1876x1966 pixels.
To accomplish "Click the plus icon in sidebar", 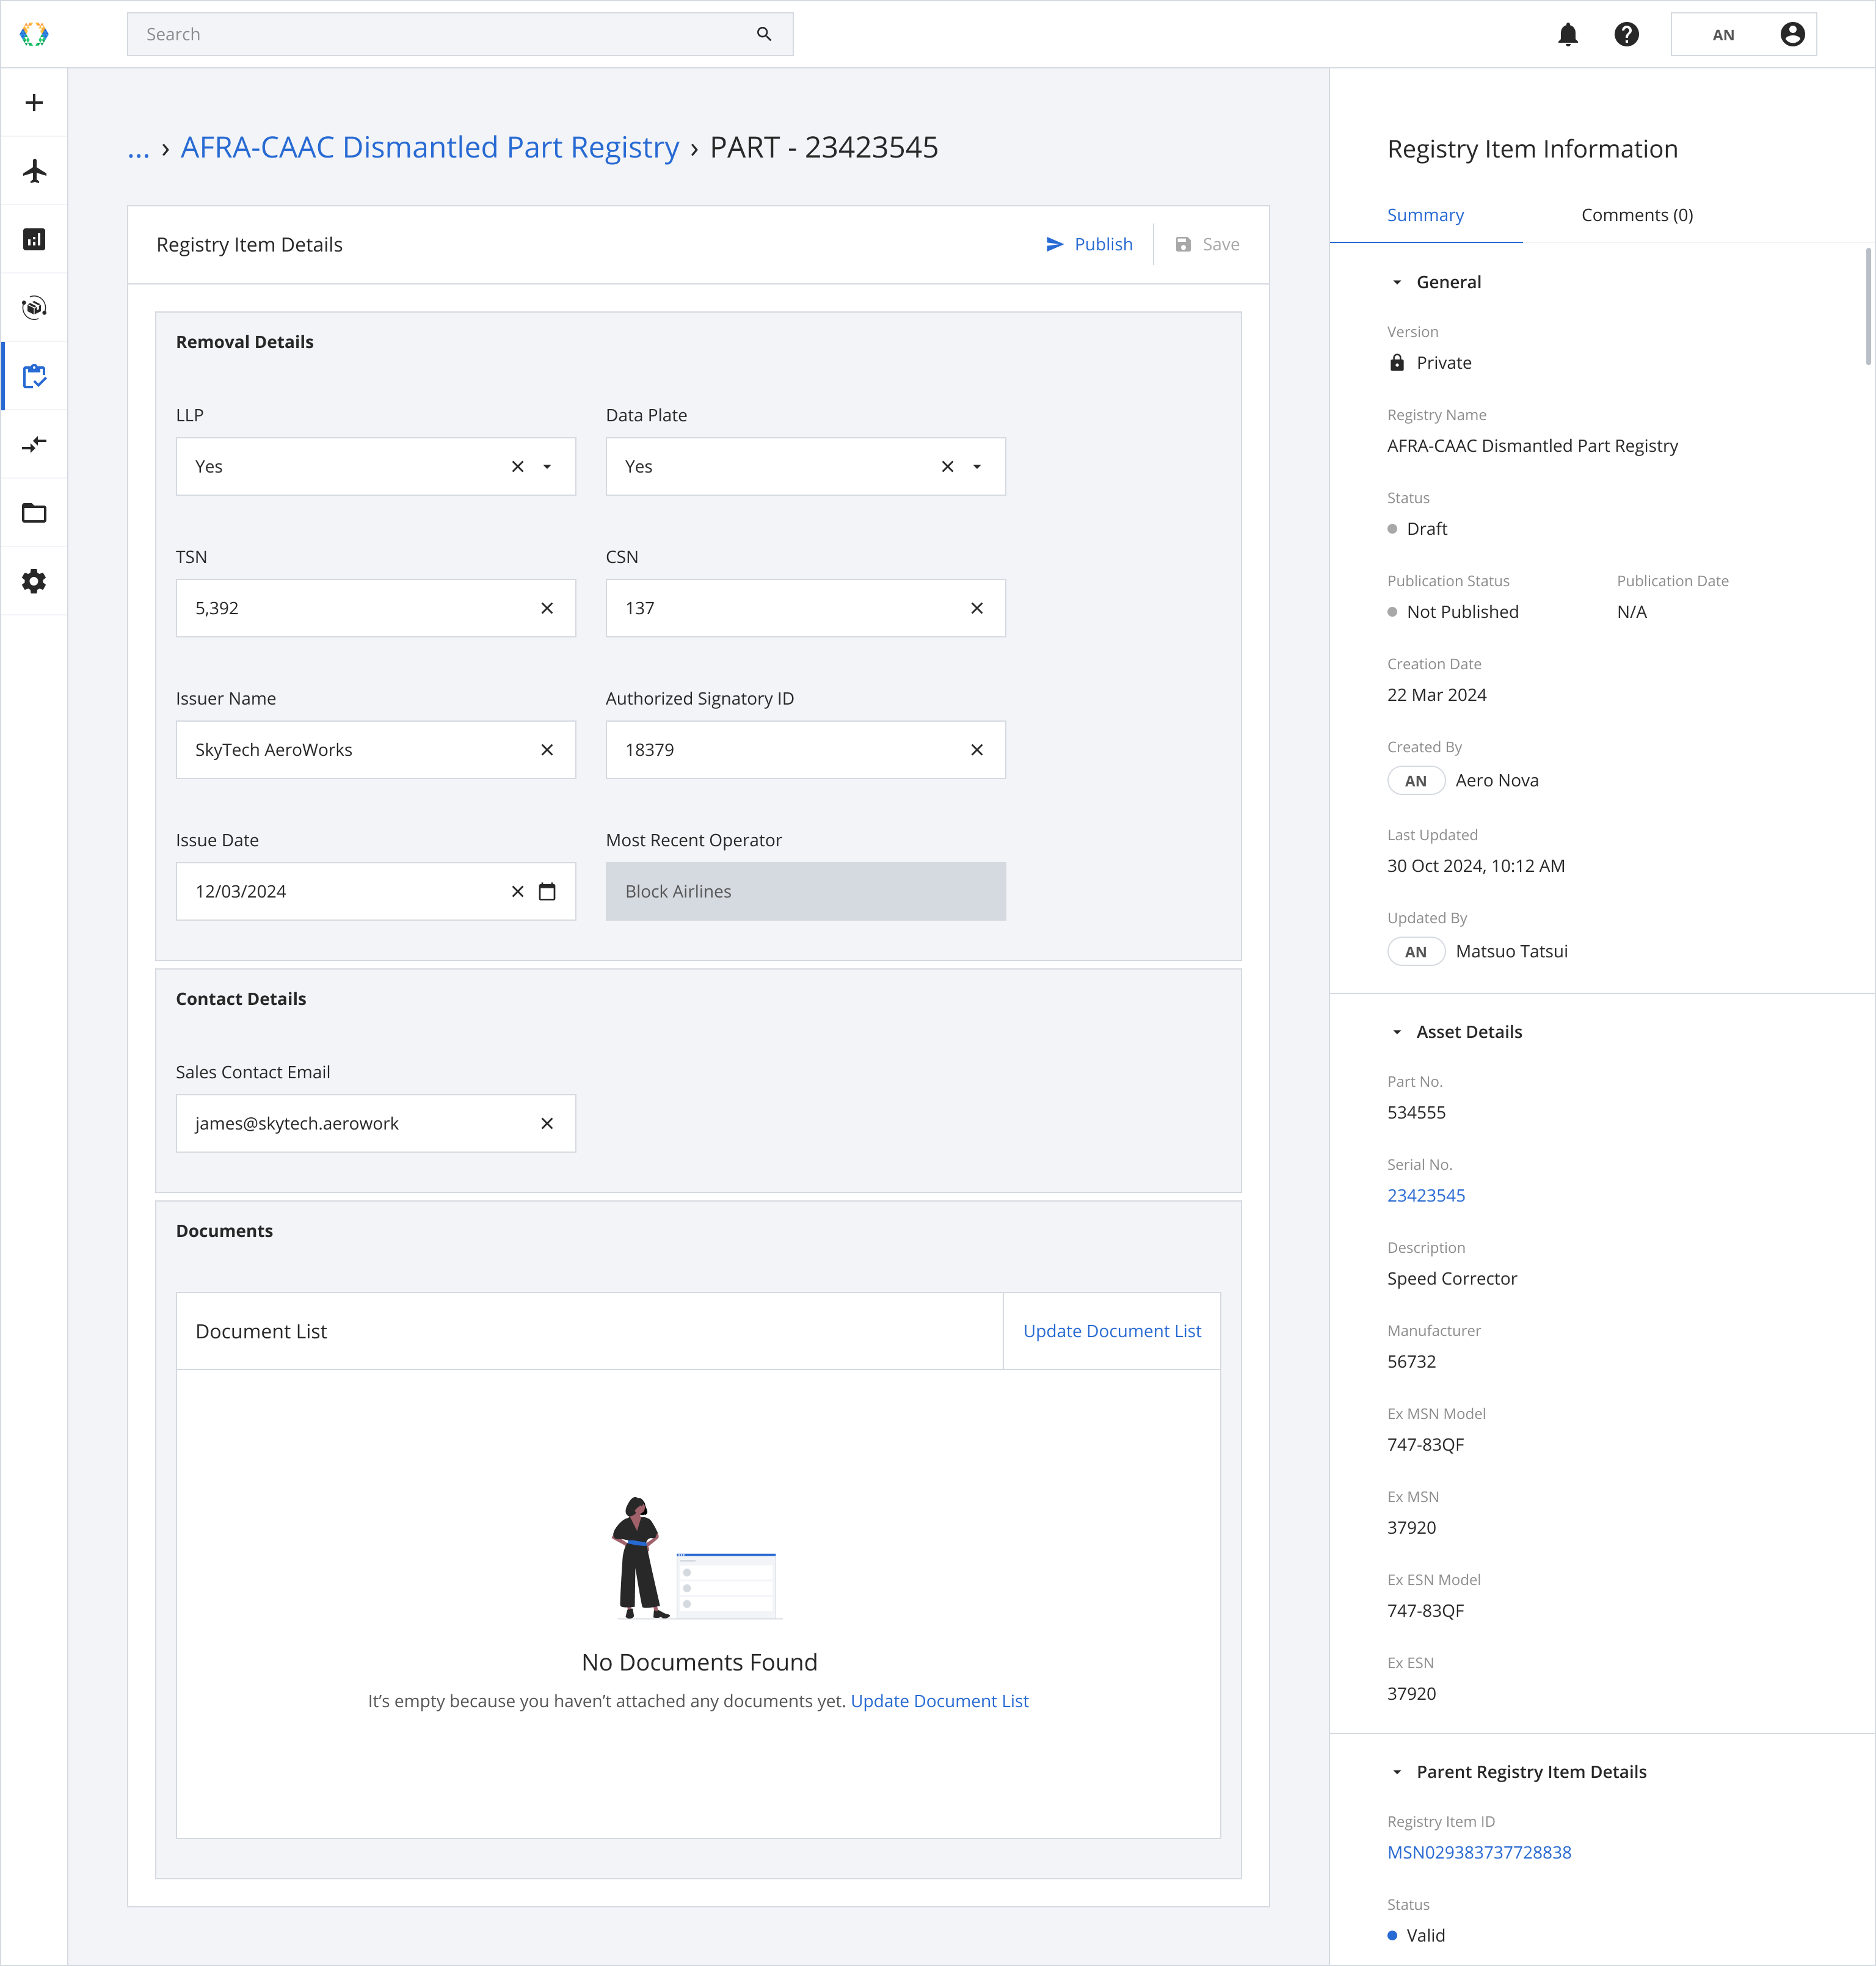I will pyautogui.click(x=34, y=103).
